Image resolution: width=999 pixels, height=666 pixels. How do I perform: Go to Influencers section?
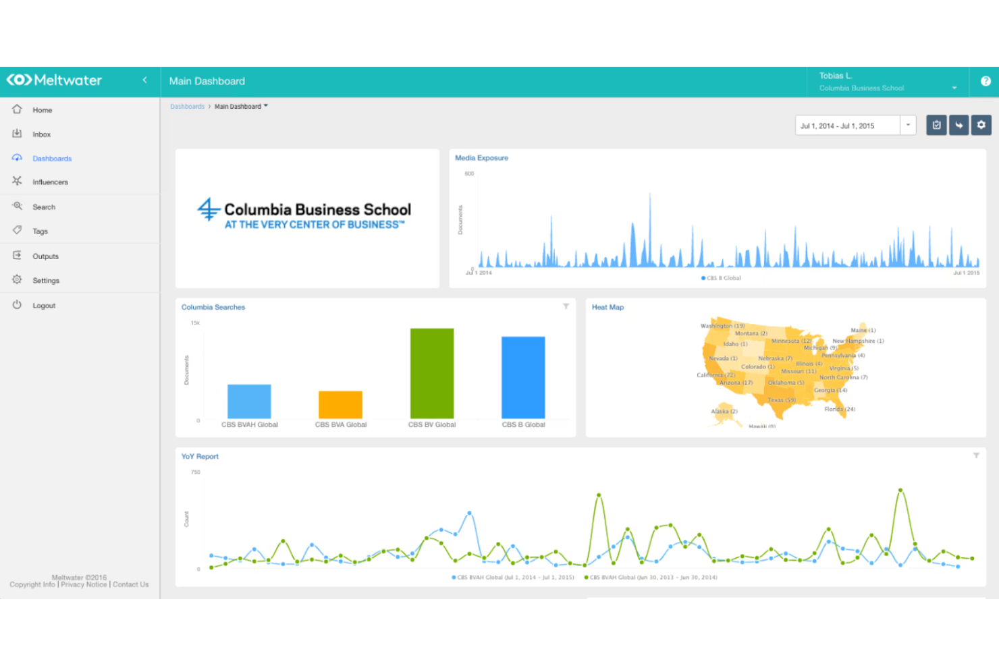point(51,182)
